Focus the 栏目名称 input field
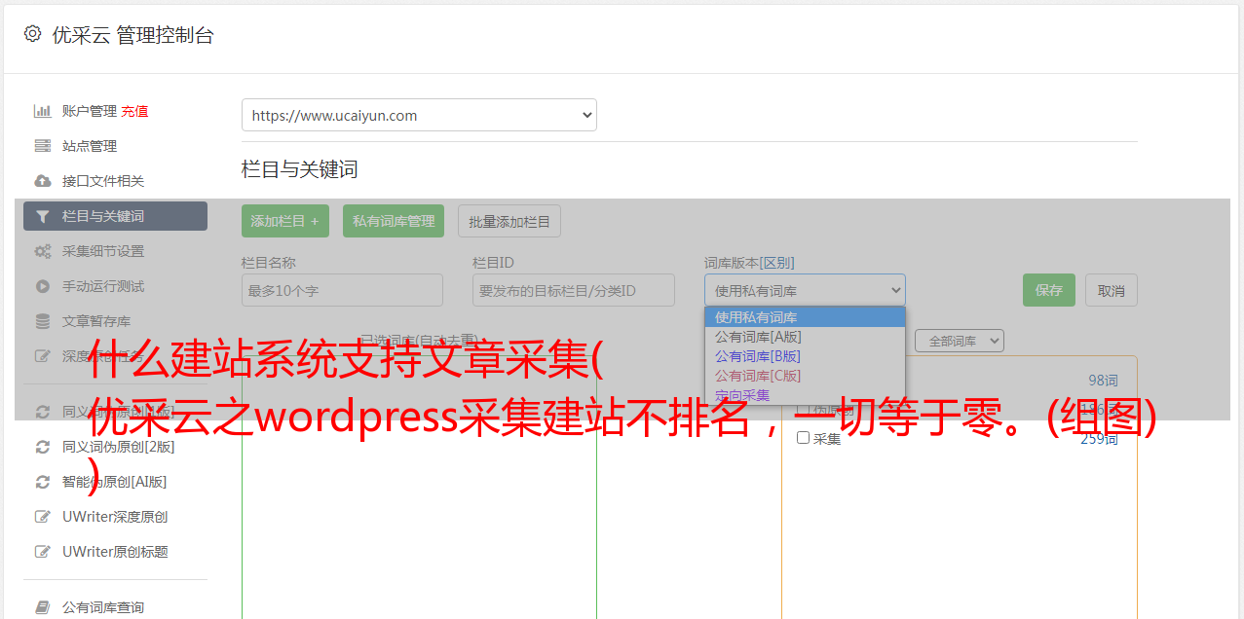1244x619 pixels. tap(342, 290)
